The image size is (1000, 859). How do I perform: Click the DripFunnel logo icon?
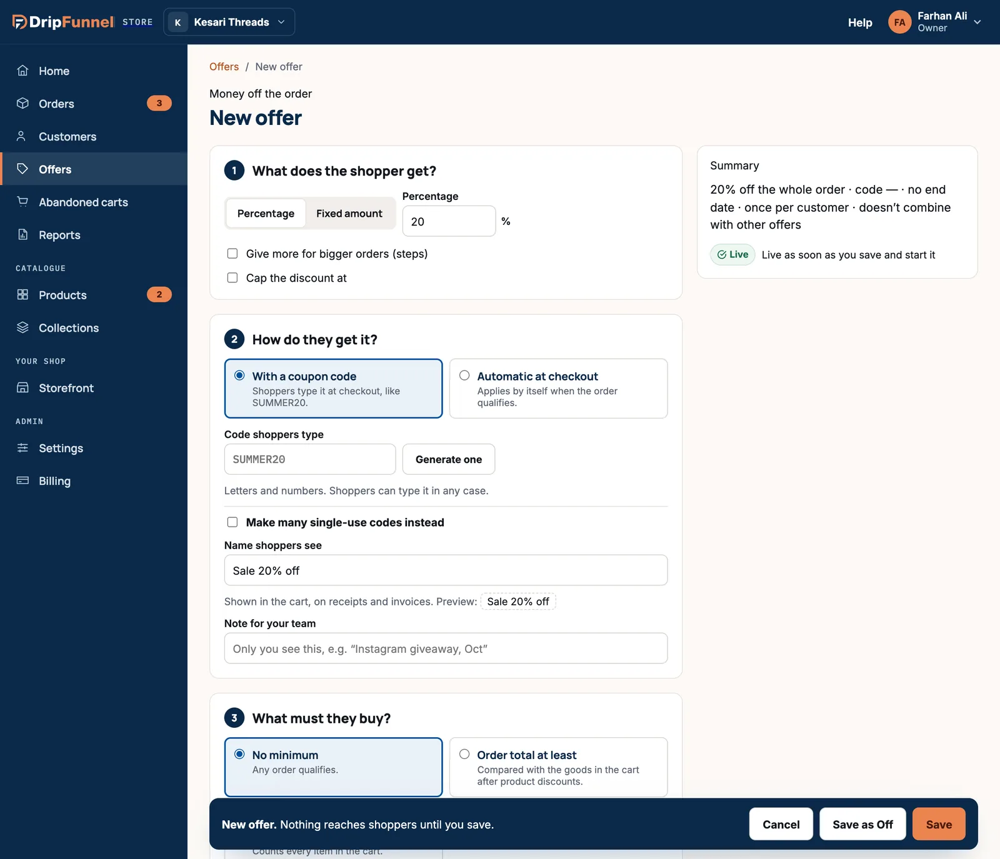tap(19, 22)
